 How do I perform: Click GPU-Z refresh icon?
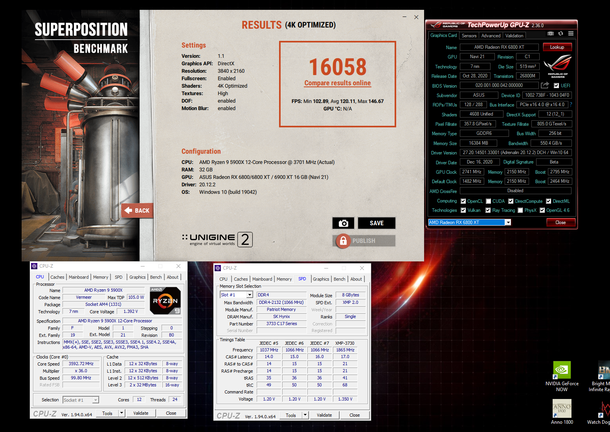[560, 34]
